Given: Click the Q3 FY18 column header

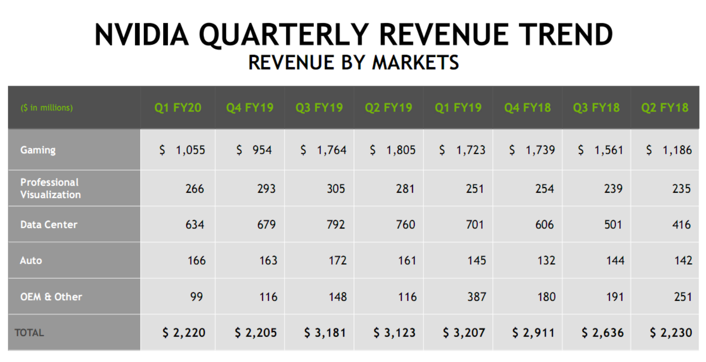Looking at the screenshot, I should tap(596, 107).
